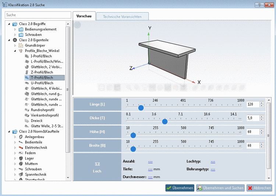The width and height of the screenshot is (276, 196).
Task: Select the Vorschau tab
Action: point(84,16)
